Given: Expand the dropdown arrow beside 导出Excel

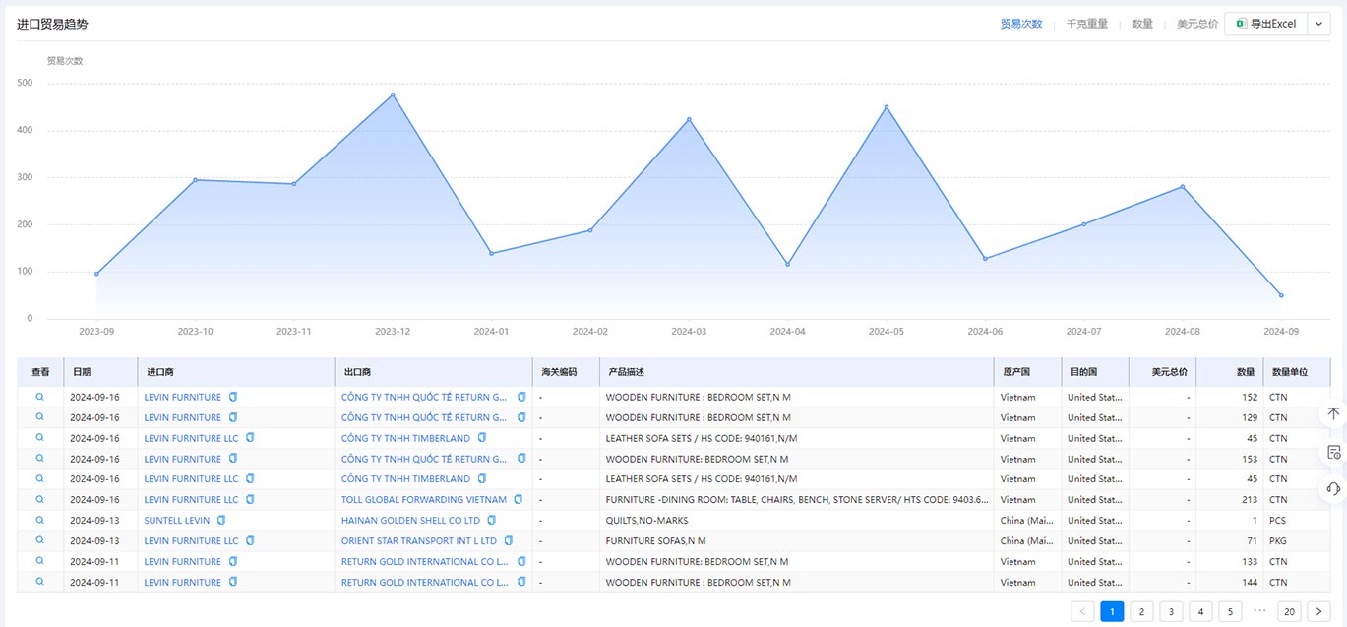Looking at the screenshot, I should coord(1319,24).
